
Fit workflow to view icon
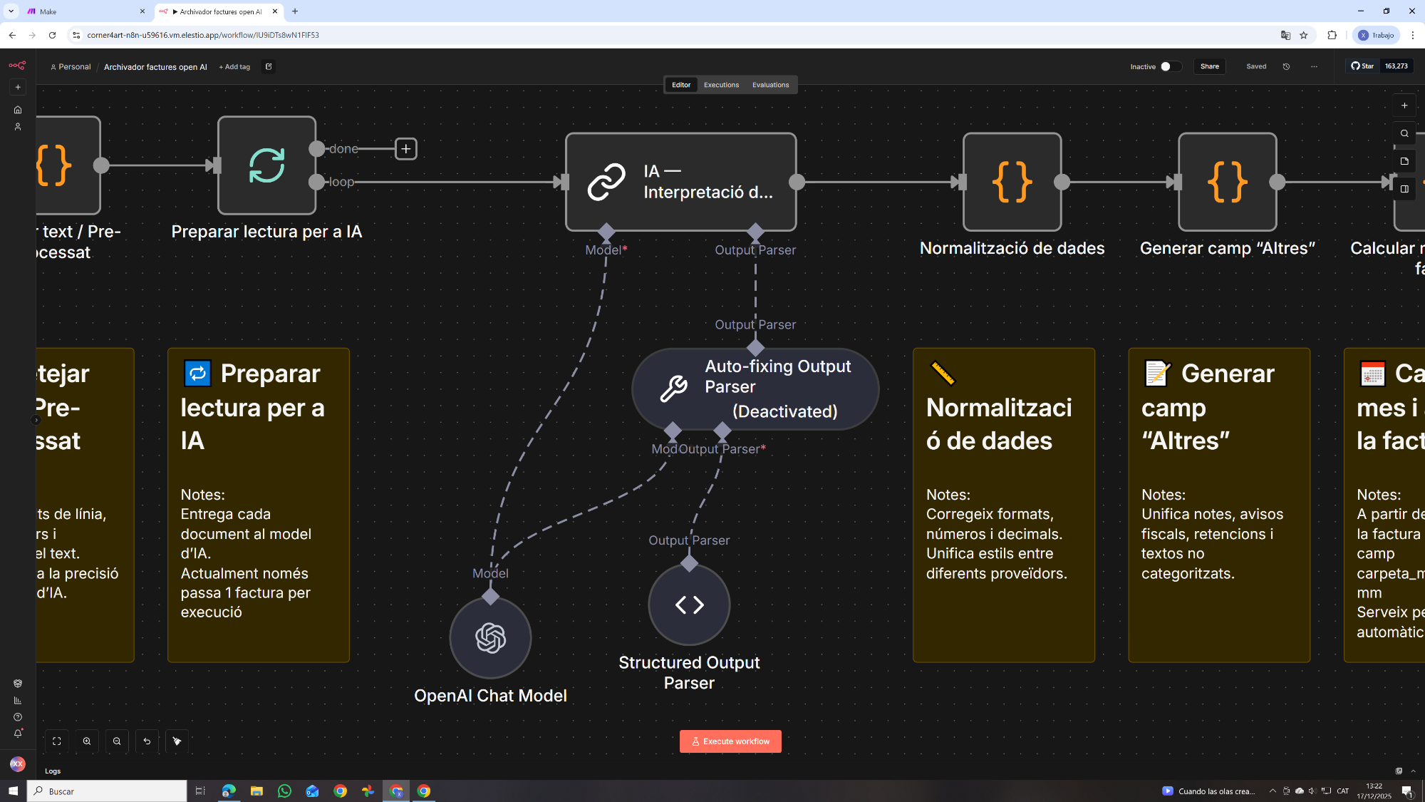coord(57,741)
